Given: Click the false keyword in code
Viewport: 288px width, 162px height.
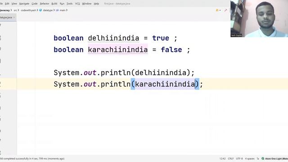Looking at the screenshot, I should (171, 50).
